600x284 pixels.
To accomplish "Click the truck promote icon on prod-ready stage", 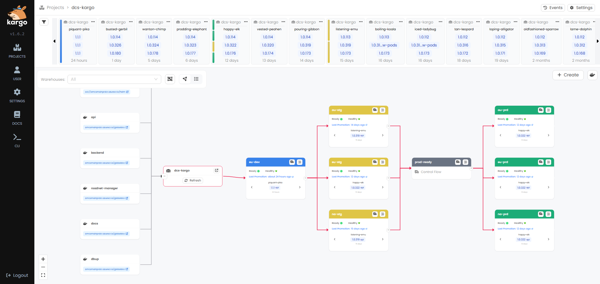I will pyautogui.click(x=458, y=162).
